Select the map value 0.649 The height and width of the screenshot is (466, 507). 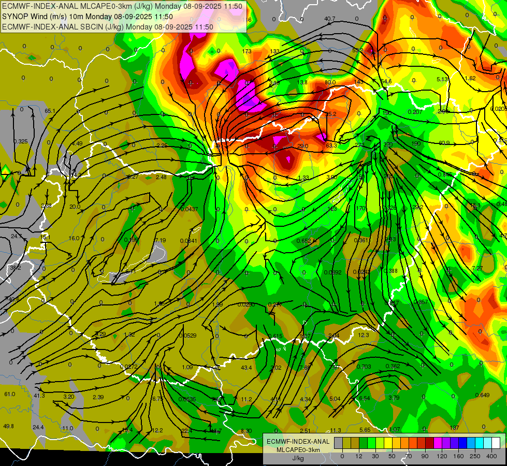tap(482, 395)
